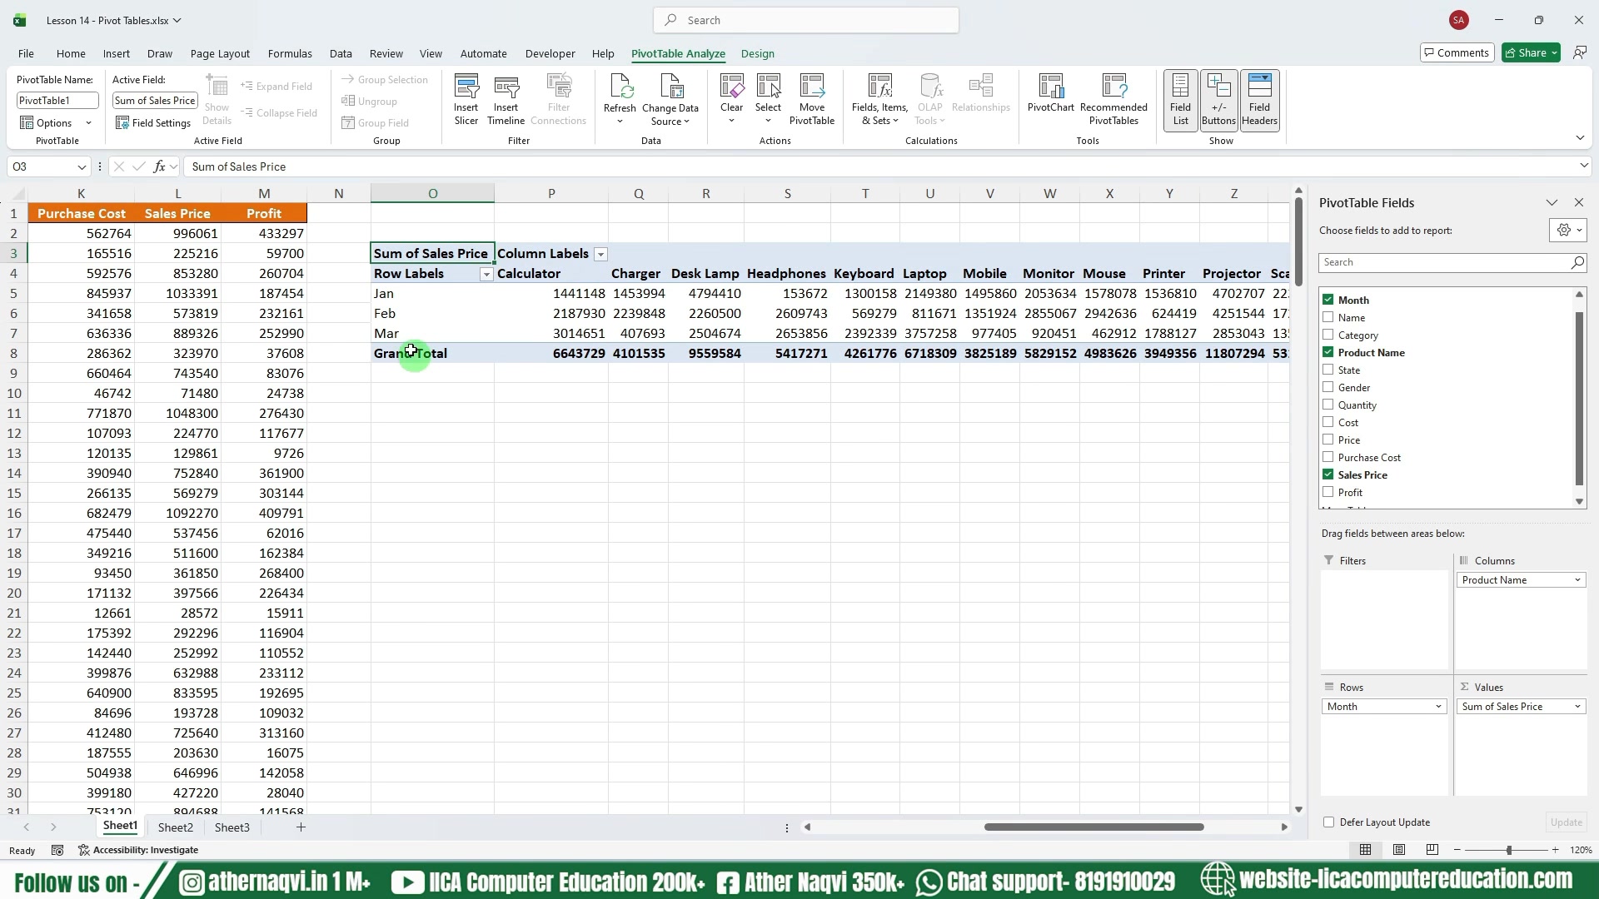Click the Insert Slicer icon

(x=466, y=100)
